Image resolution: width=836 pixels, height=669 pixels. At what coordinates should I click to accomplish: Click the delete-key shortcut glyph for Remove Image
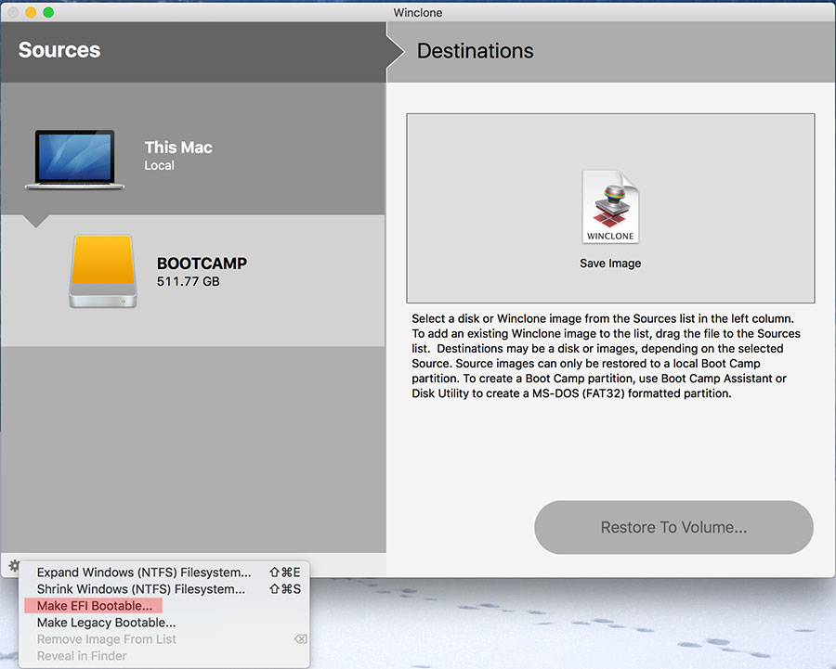click(x=301, y=639)
